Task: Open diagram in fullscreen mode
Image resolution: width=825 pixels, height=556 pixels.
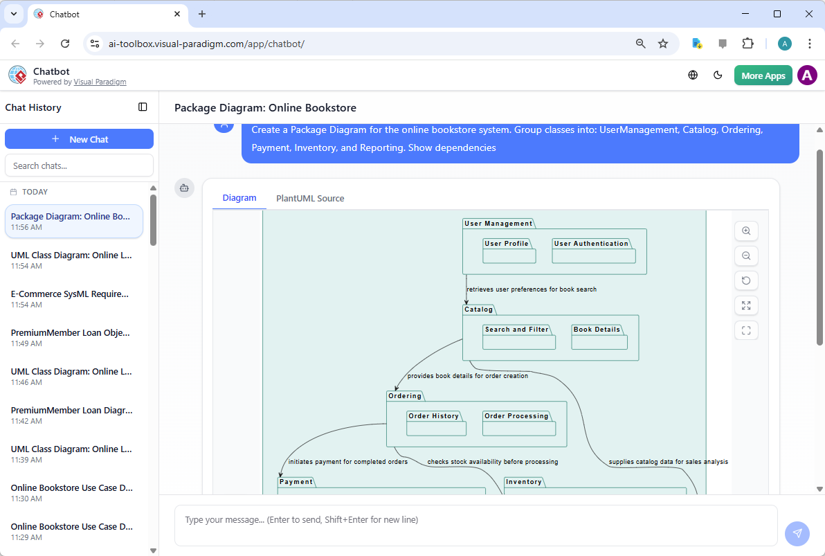Action: 746,330
